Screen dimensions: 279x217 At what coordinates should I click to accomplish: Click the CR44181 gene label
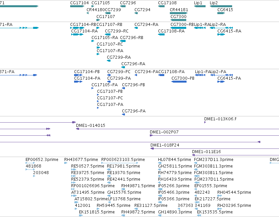(x=179, y=10)
